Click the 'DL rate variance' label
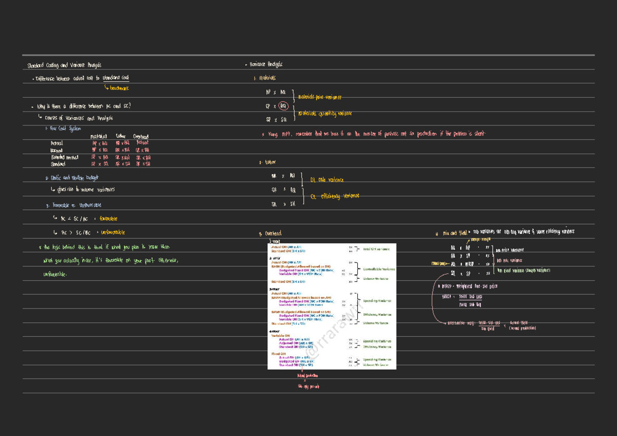Image resolution: width=617 pixels, height=436 pixels. pos(327,180)
